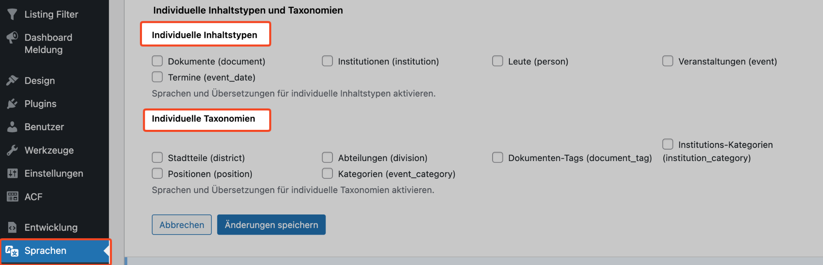Enable the Dokumente (document) checkbox
This screenshot has height=265, width=823.
[x=157, y=61]
